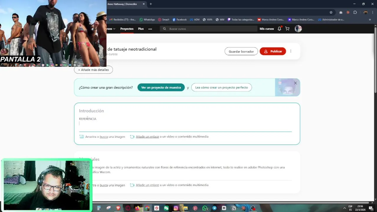
Task: Open the Administrador de a... bookmark
Action: tap(331, 20)
